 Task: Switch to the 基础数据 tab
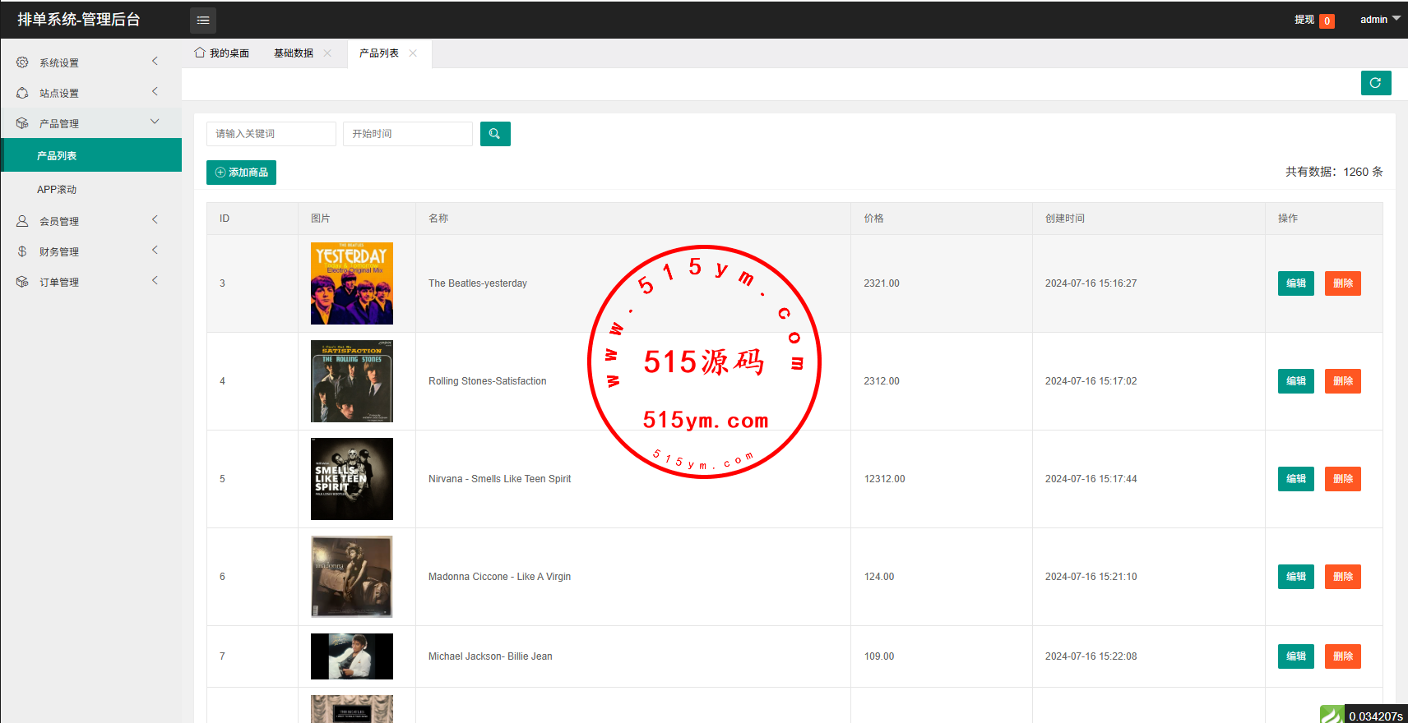point(294,53)
